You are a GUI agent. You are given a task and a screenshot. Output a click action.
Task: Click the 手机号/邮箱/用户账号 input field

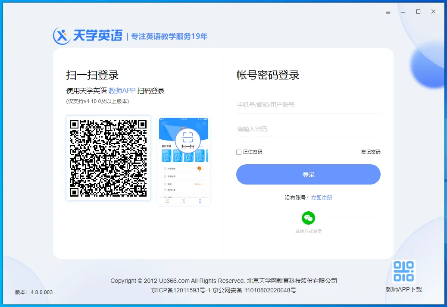coord(308,104)
